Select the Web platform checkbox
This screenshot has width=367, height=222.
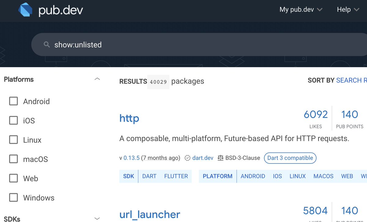coord(13,179)
